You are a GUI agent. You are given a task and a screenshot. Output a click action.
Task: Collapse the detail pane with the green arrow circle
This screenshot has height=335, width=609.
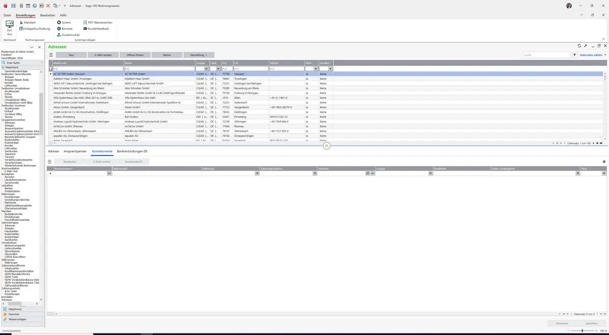coord(326,146)
